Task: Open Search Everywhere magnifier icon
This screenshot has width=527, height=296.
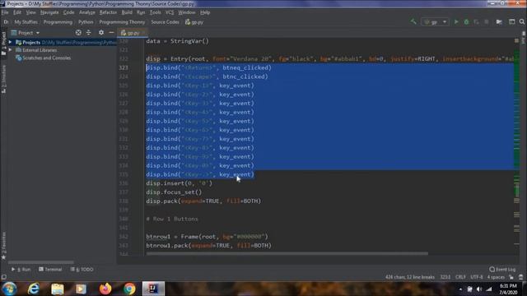Action: pyautogui.click(x=522, y=22)
